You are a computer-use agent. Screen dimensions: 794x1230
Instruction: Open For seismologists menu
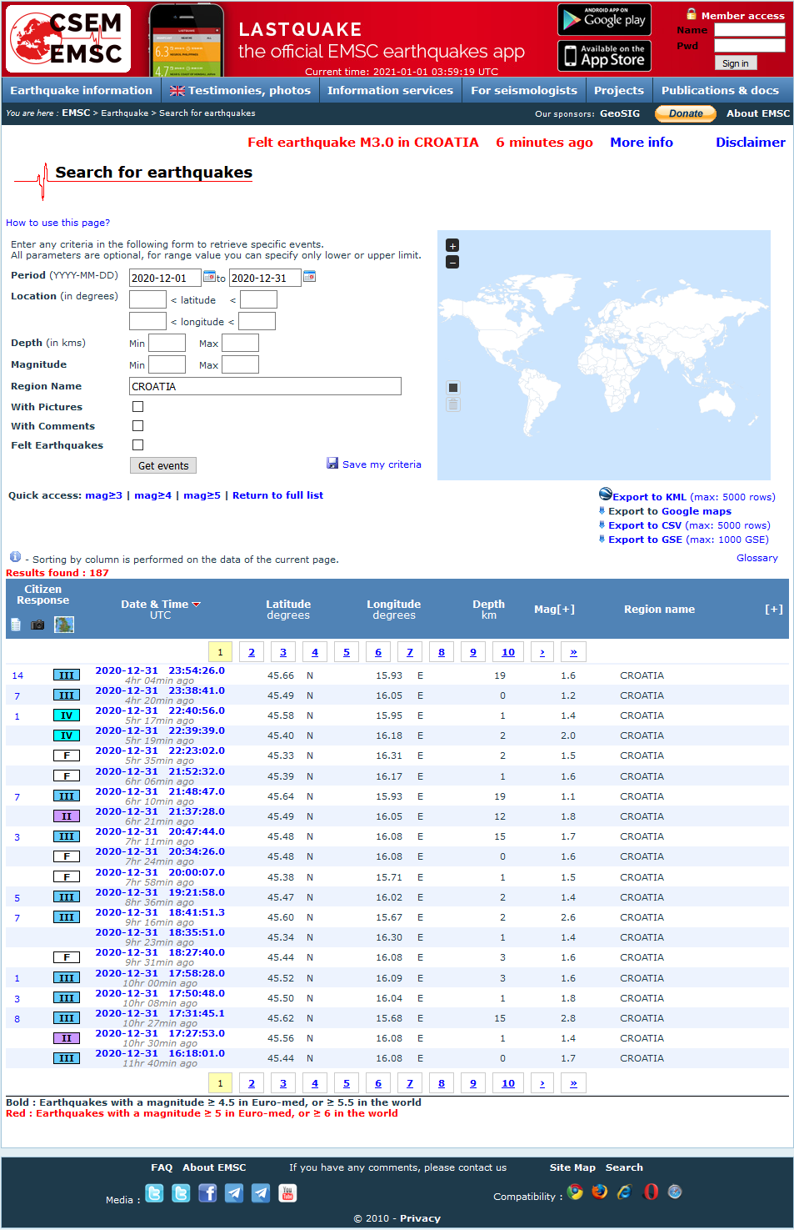coord(524,90)
